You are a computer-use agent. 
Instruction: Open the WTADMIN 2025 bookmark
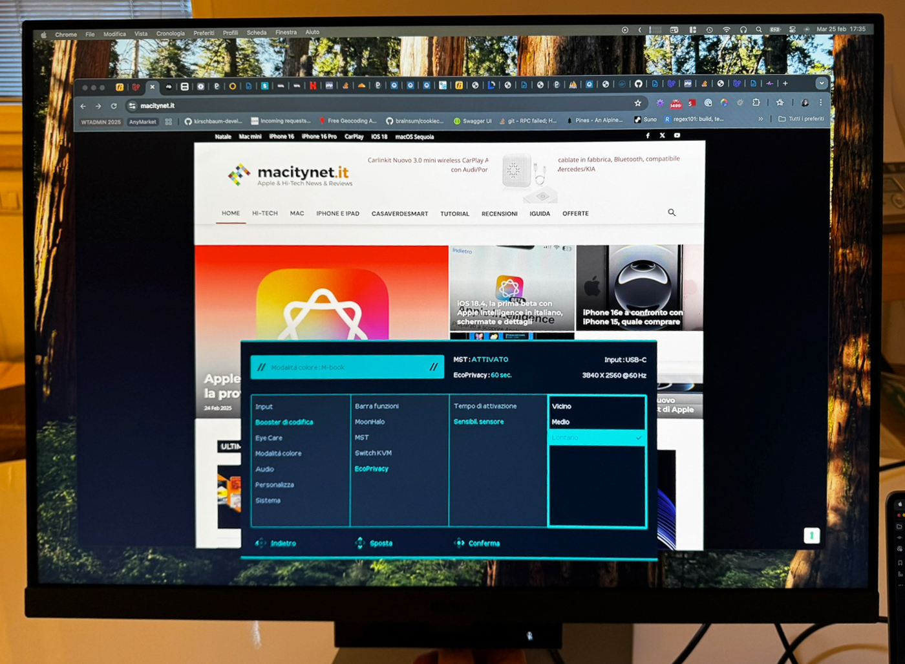tap(101, 122)
